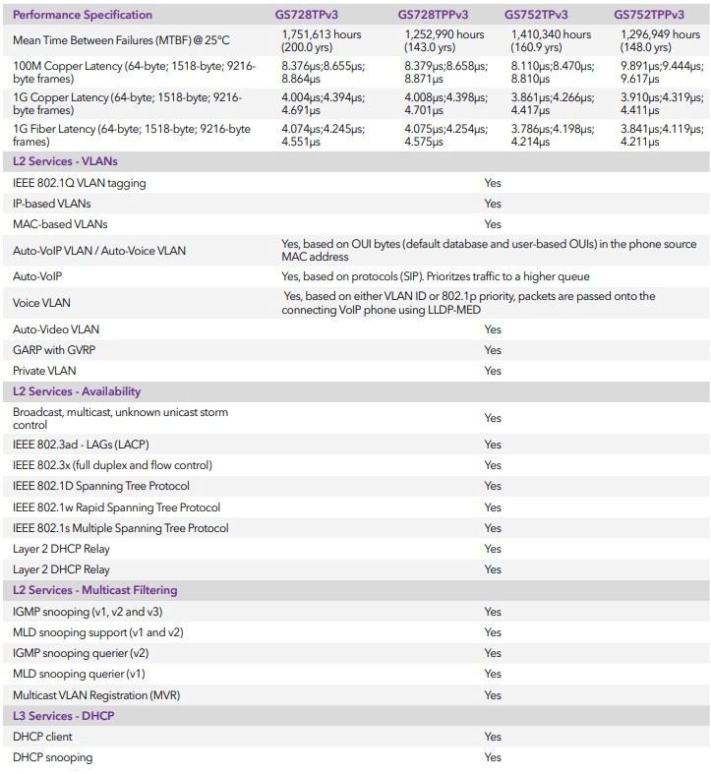This screenshot has width=711, height=774.
Task: Click the 'GARP with GVRP' row label
Action: pyautogui.click(x=54, y=350)
